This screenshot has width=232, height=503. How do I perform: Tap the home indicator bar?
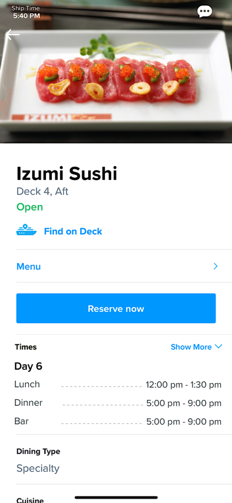(116, 497)
